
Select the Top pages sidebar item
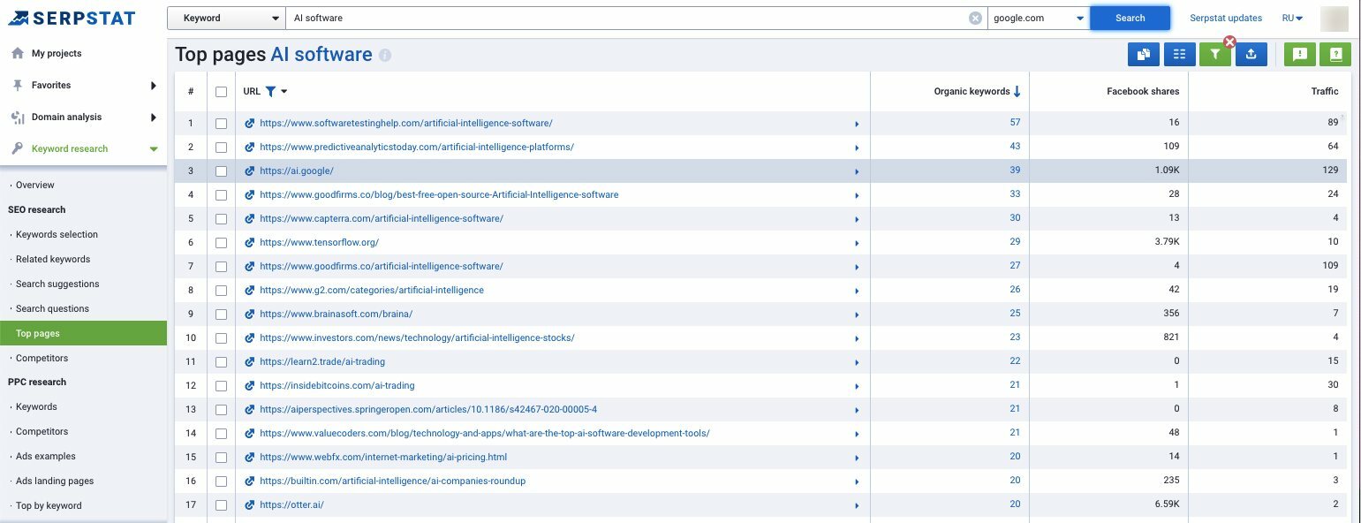pyautogui.click(x=83, y=333)
